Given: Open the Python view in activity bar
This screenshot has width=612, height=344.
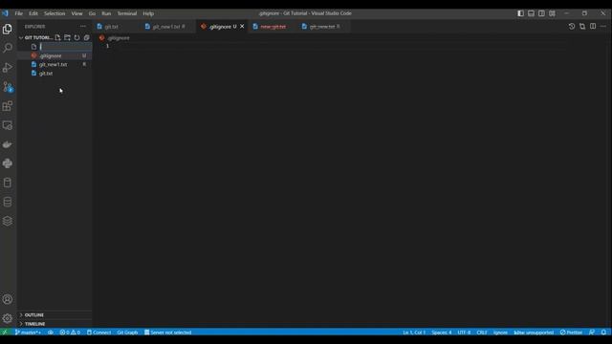Looking at the screenshot, I should click(8, 163).
